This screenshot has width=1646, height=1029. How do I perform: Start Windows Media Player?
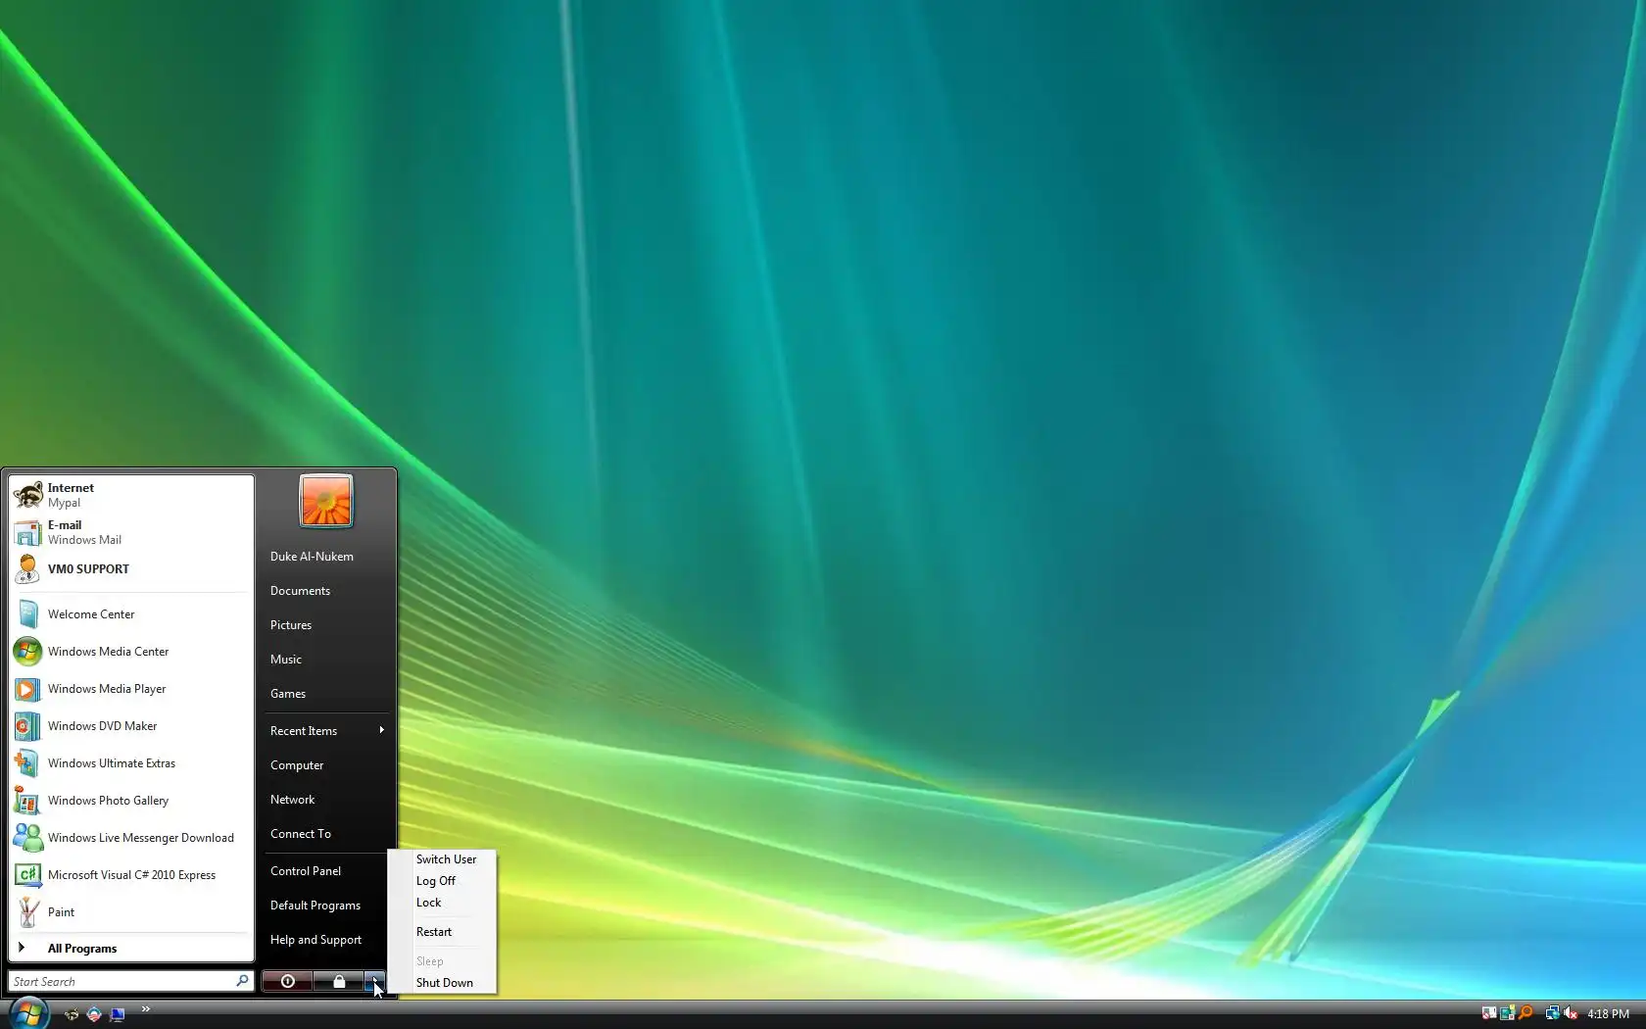coord(131,689)
